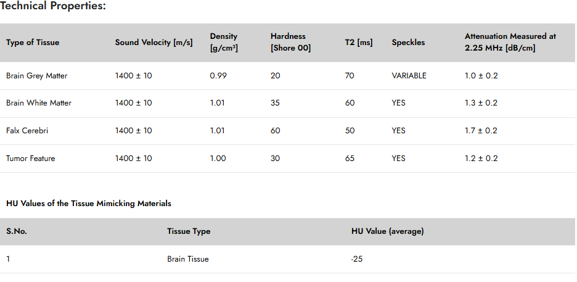Click the 0.99 density value
Image resolution: width=577 pixels, height=282 pixels.
(219, 76)
